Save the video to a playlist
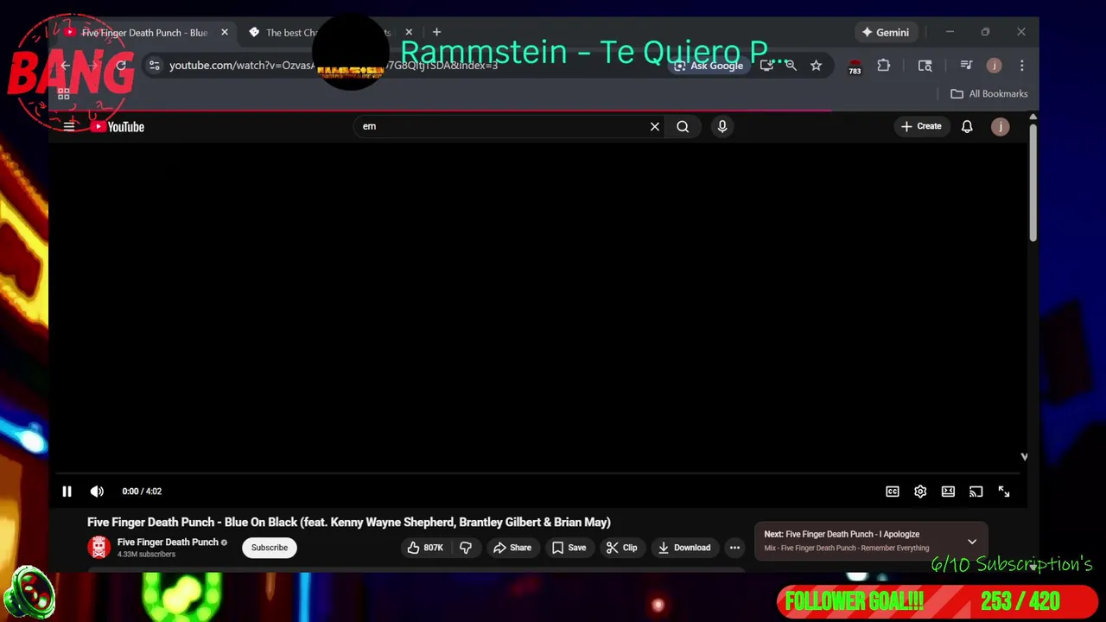The image size is (1106, 622). click(x=569, y=548)
